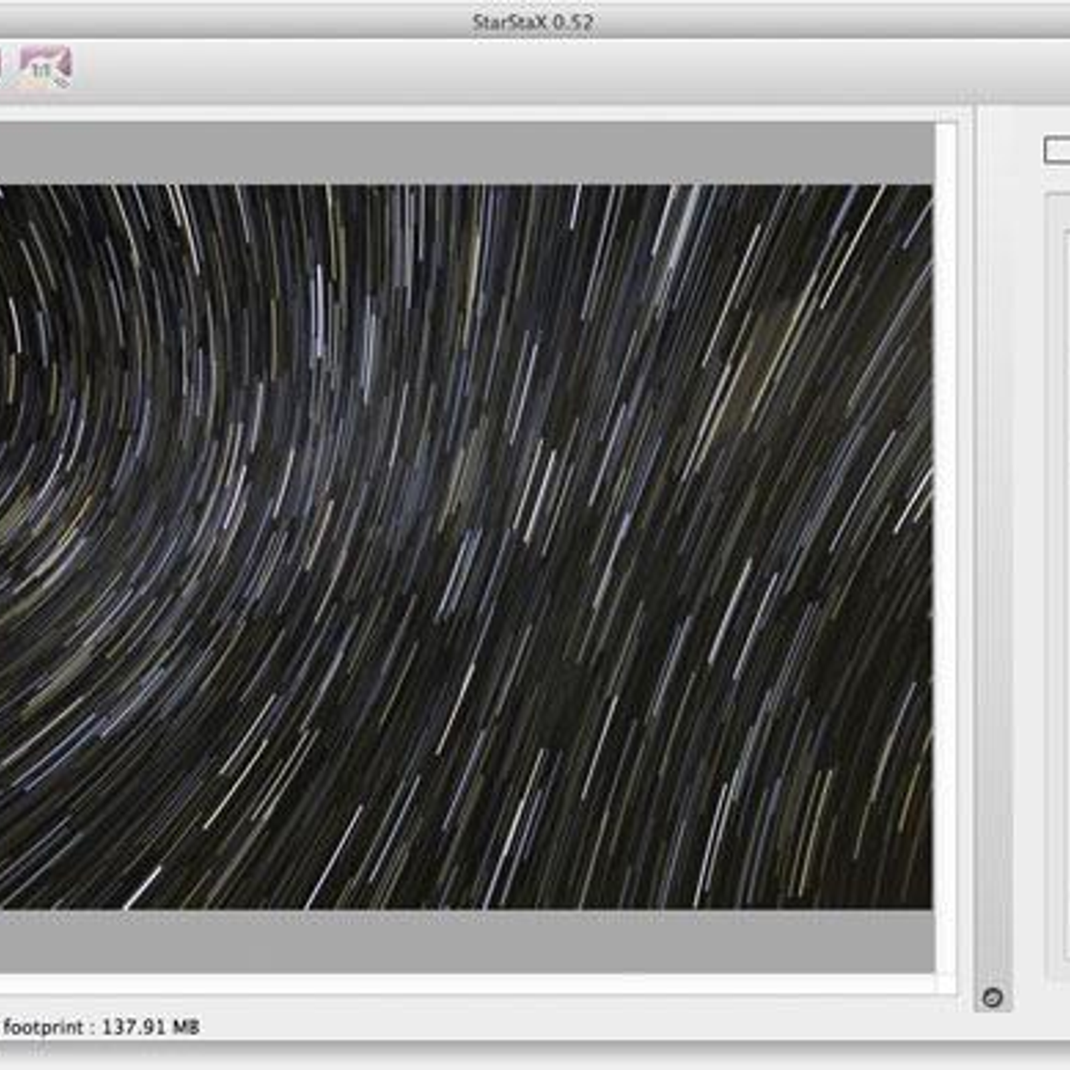The image size is (1070, 1070).
Task: Click the title bar left of the StarStaX title
Action: click(x=234, y=23)
